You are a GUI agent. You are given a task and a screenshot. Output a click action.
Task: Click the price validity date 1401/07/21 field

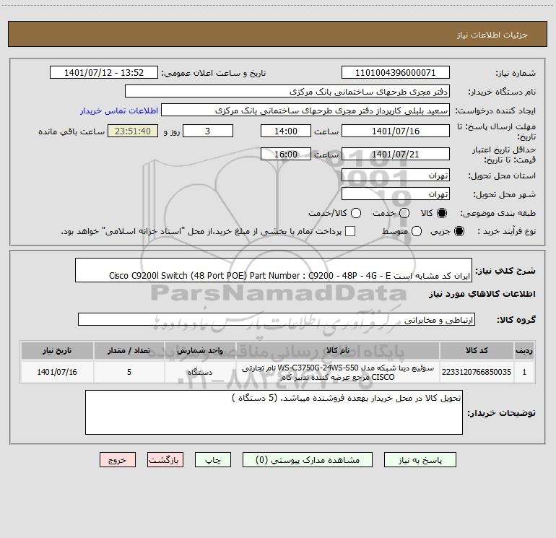396,155
